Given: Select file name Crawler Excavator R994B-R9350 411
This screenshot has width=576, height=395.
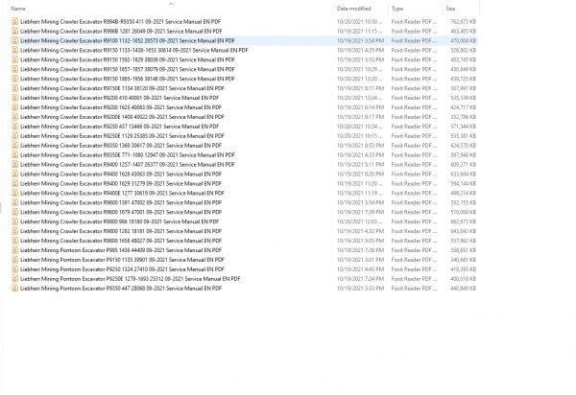Looking at the screenshot, I should 121,22.
